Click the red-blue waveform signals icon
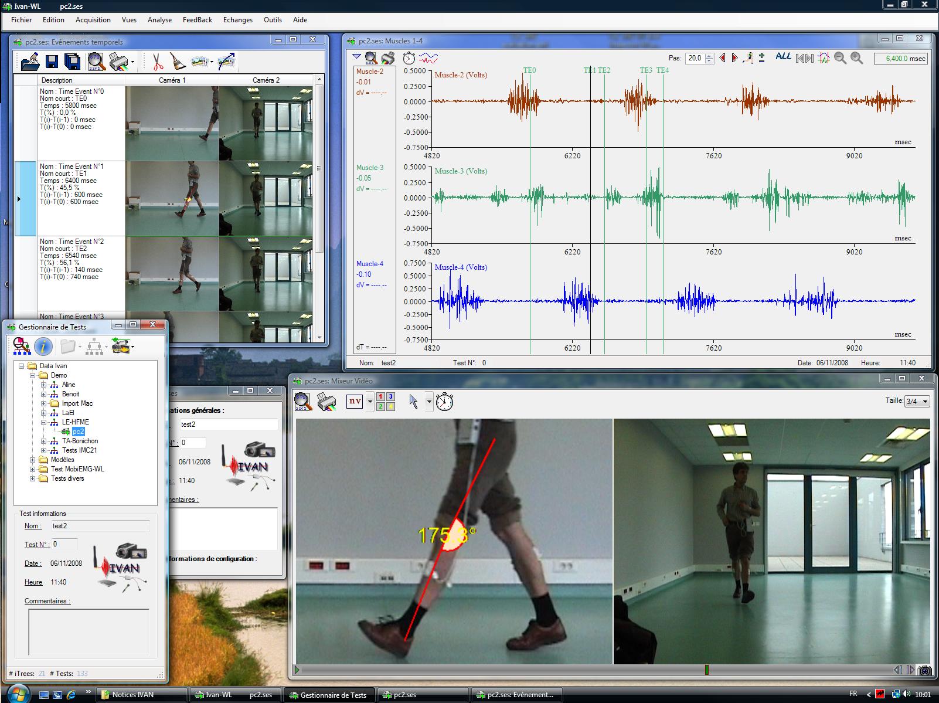Viewport: 939px width, 703px height. [x=428, y=58]
